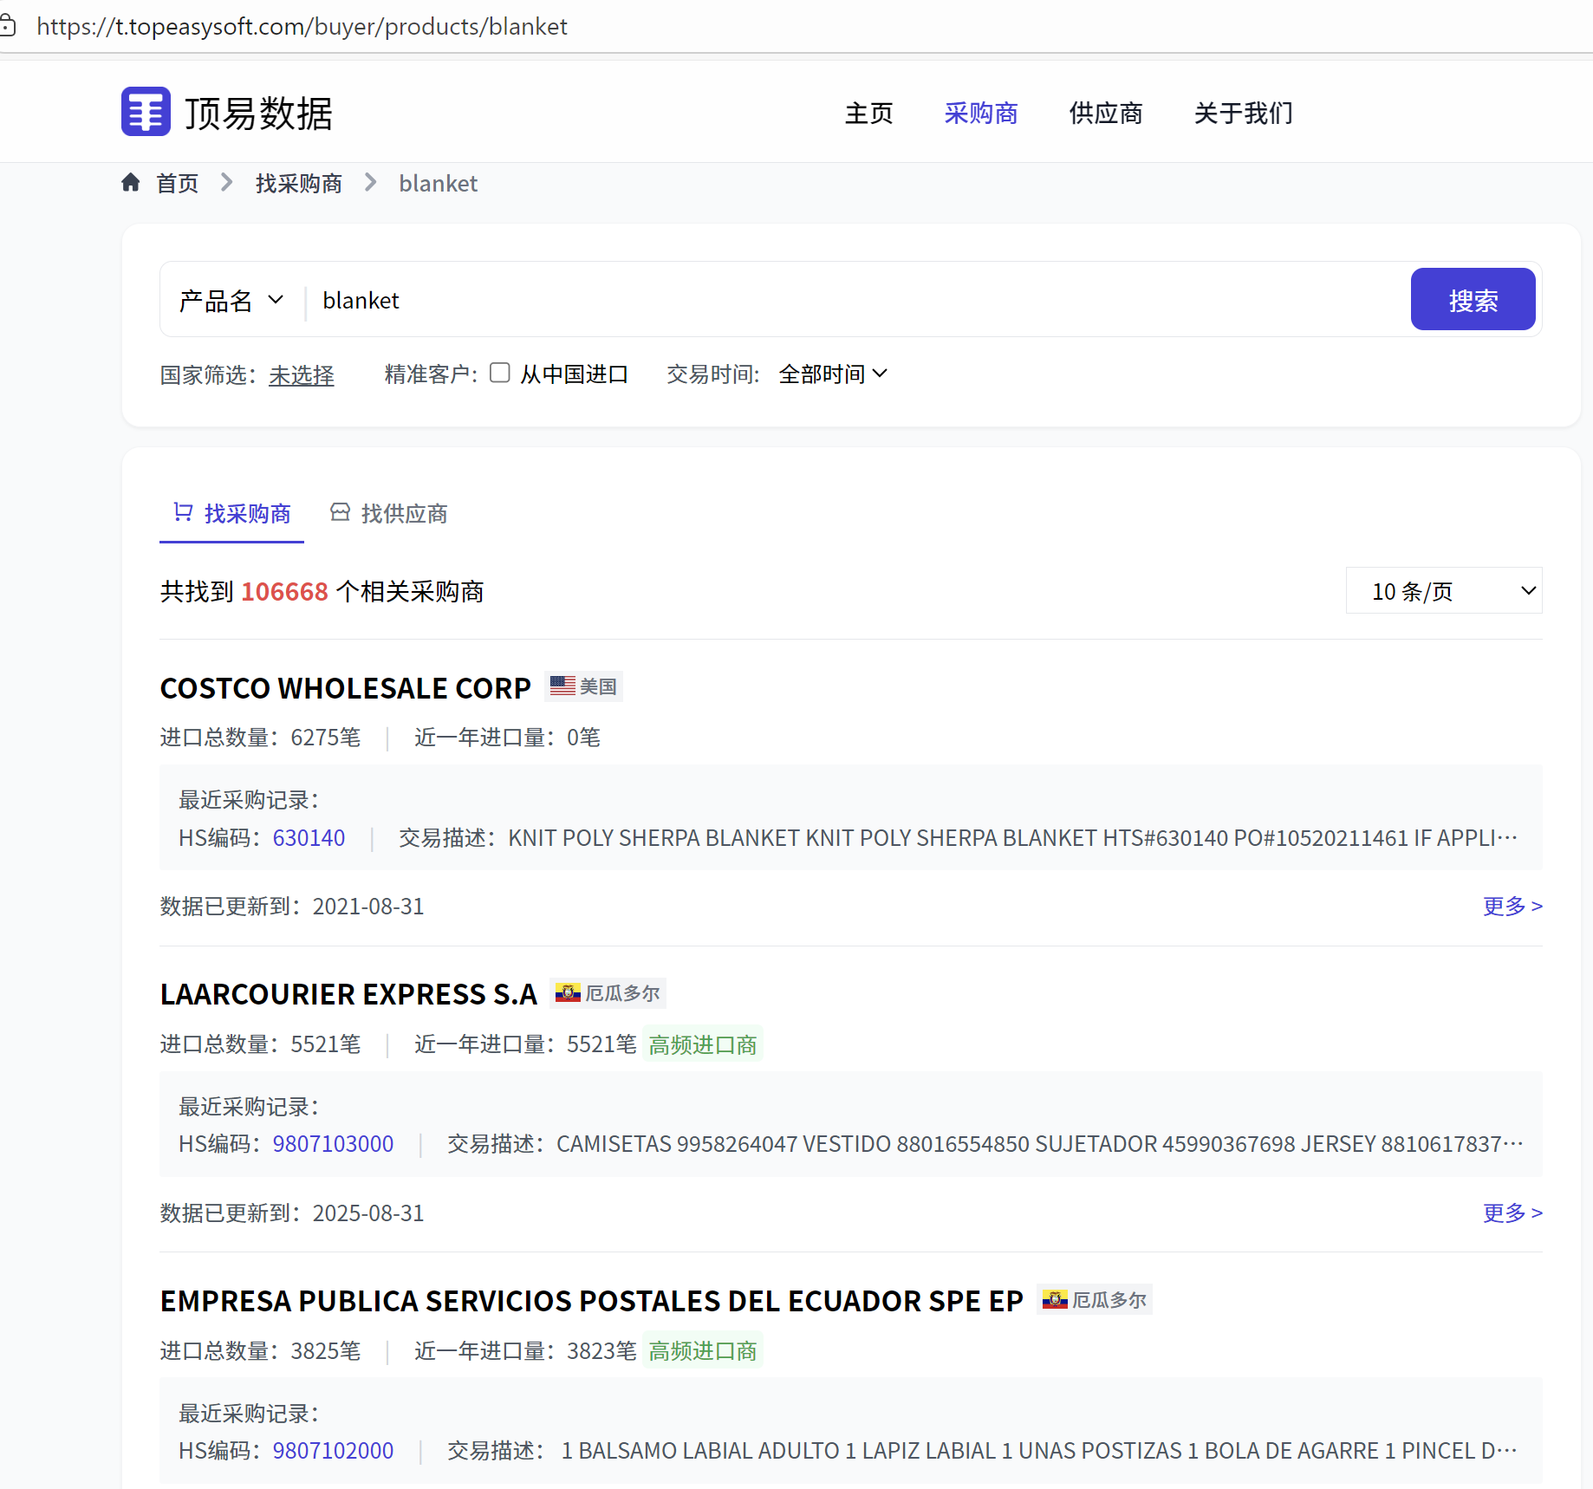Click 数据已更新到：2025-08-31 text
Image resolution: width=1593 pixels, height=1489 pixels.
click(x=292, y=1213)
